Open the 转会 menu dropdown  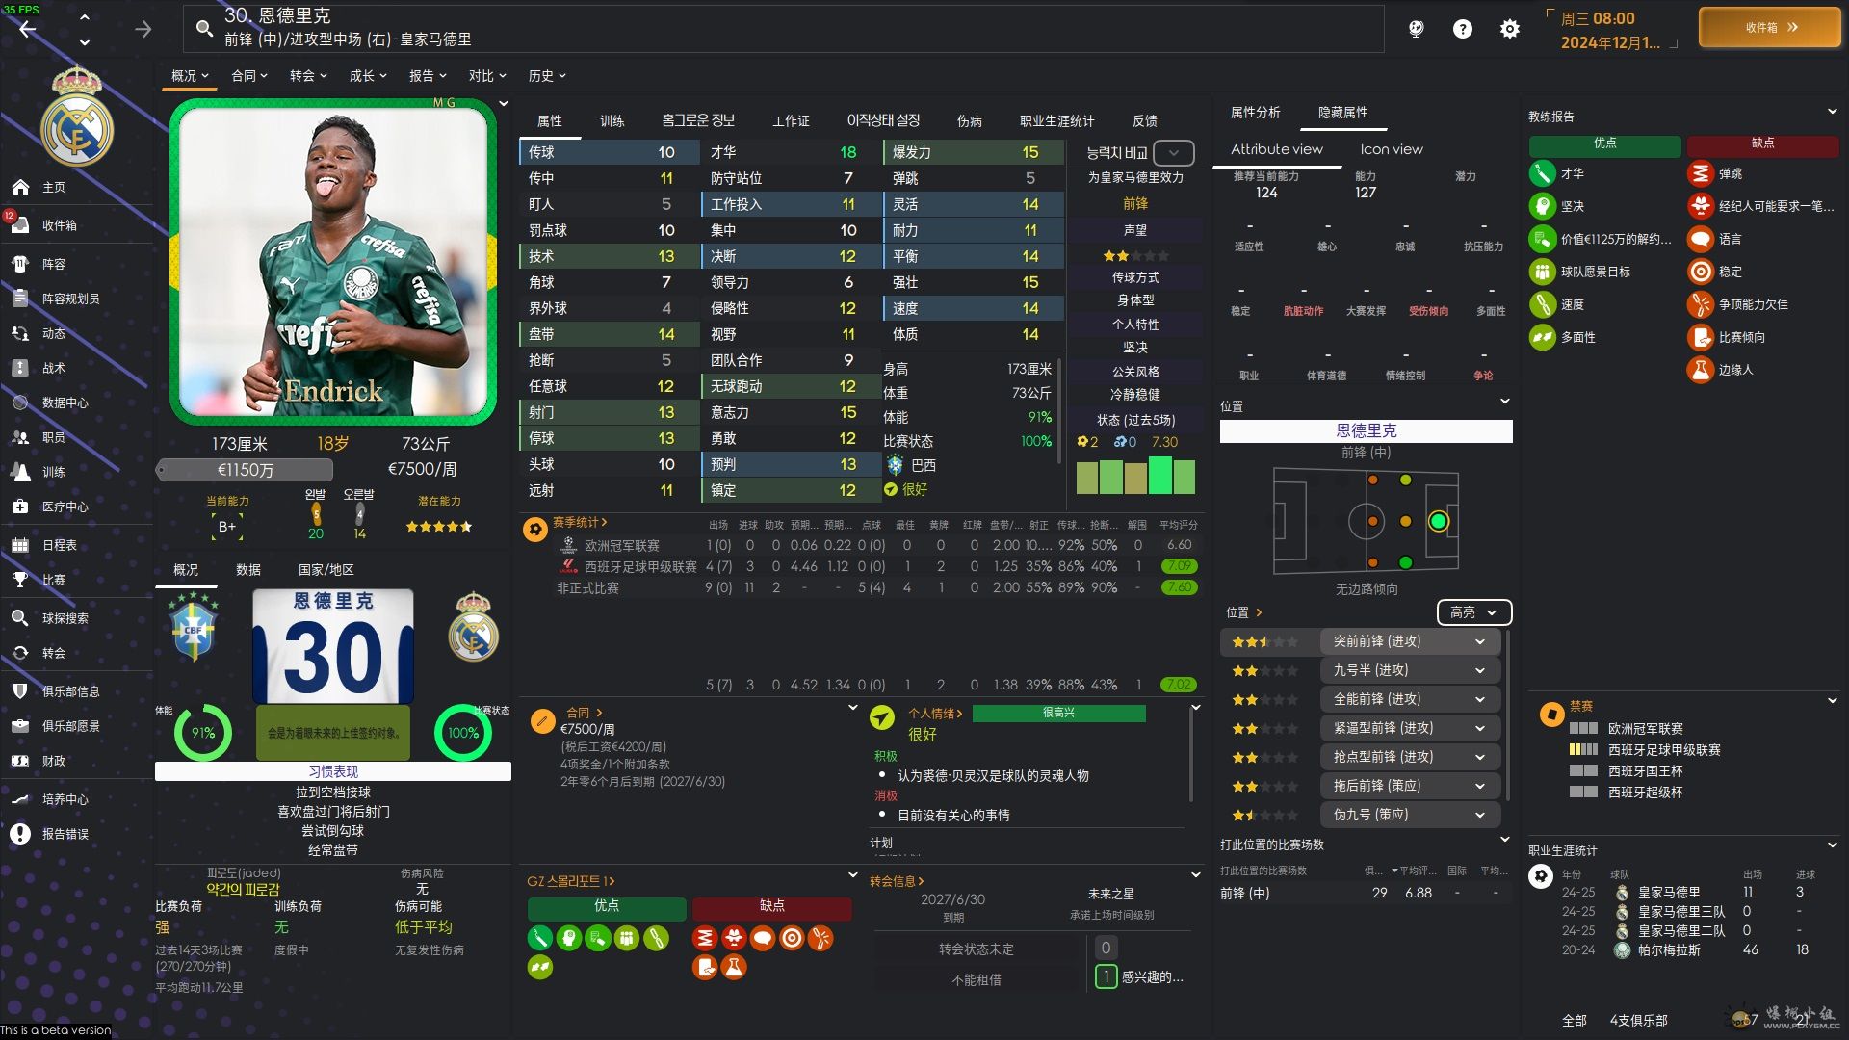pos(308,76)
